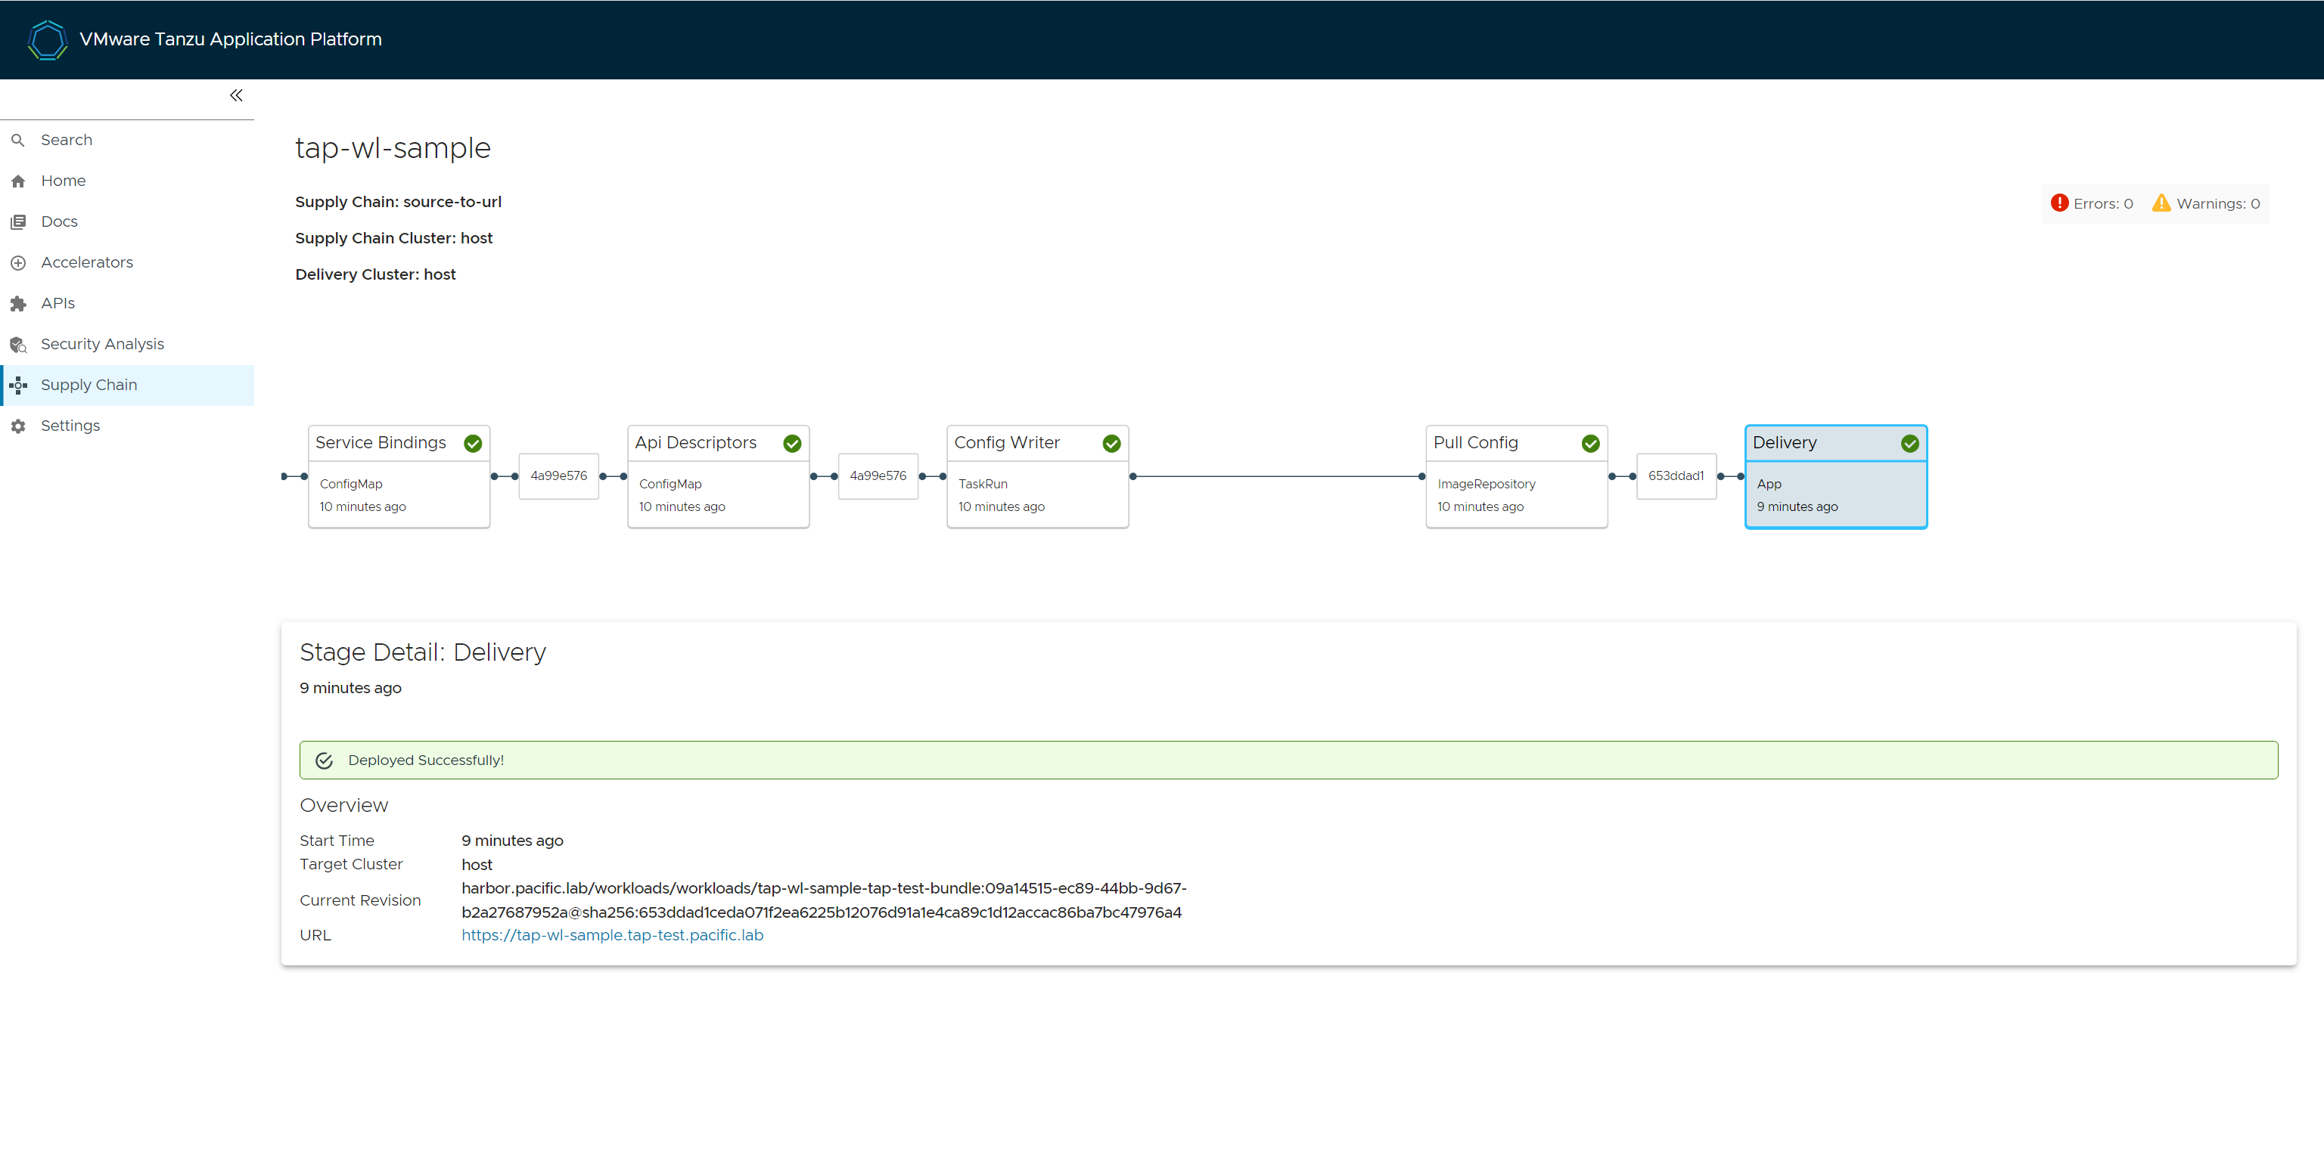Click the Accelerators plus-circle icon
Image resolution: width=2324 pixels, height=1174 pixels.
point(18,263)
